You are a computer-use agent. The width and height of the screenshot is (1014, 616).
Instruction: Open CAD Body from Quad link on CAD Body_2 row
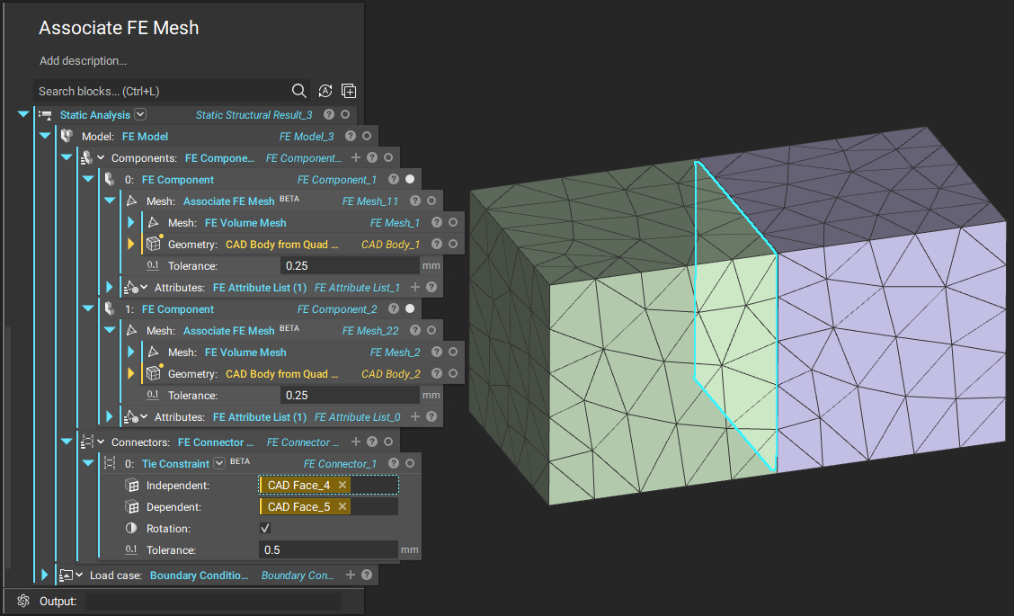(x=282, y=374)
